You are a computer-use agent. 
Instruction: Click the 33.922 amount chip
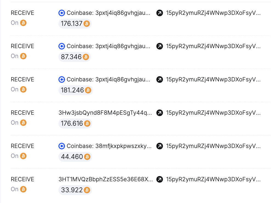click(75, 190)
